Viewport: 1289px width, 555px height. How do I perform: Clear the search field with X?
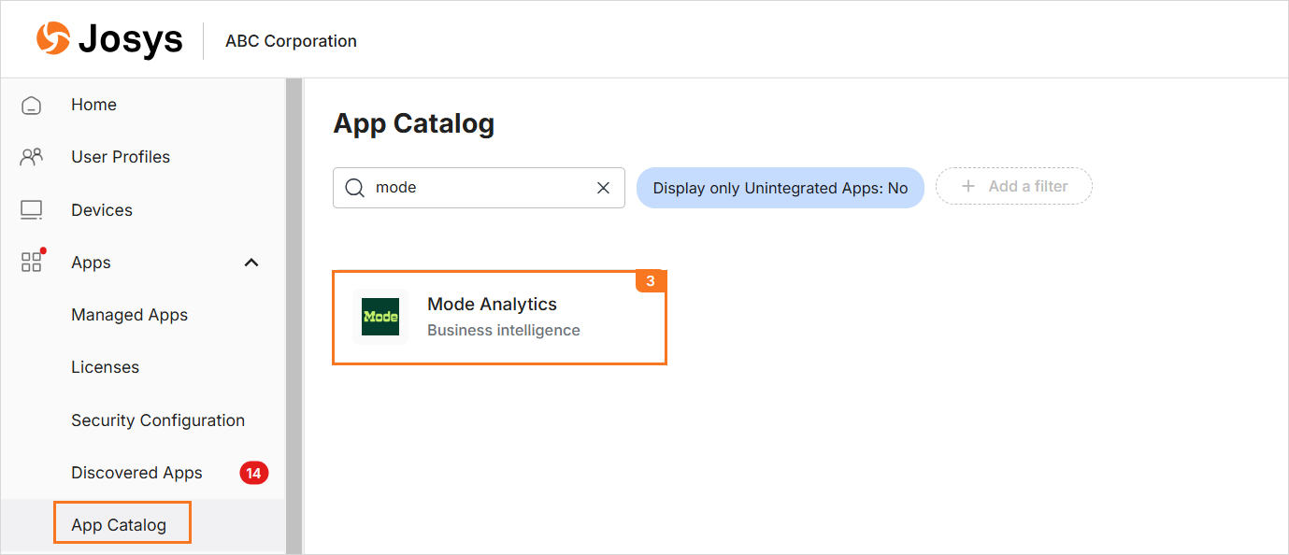tap(604, 188)
